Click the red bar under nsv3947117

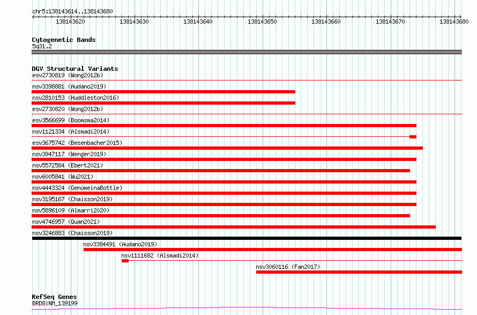(x=224, y=159)
